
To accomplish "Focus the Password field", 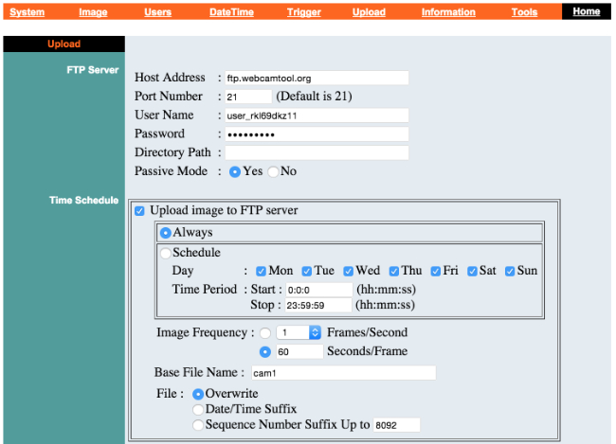I will [x=317, y=134].
